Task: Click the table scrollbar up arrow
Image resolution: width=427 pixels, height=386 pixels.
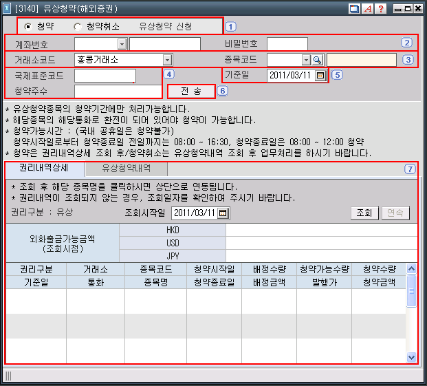Action: tap(411, 269)
